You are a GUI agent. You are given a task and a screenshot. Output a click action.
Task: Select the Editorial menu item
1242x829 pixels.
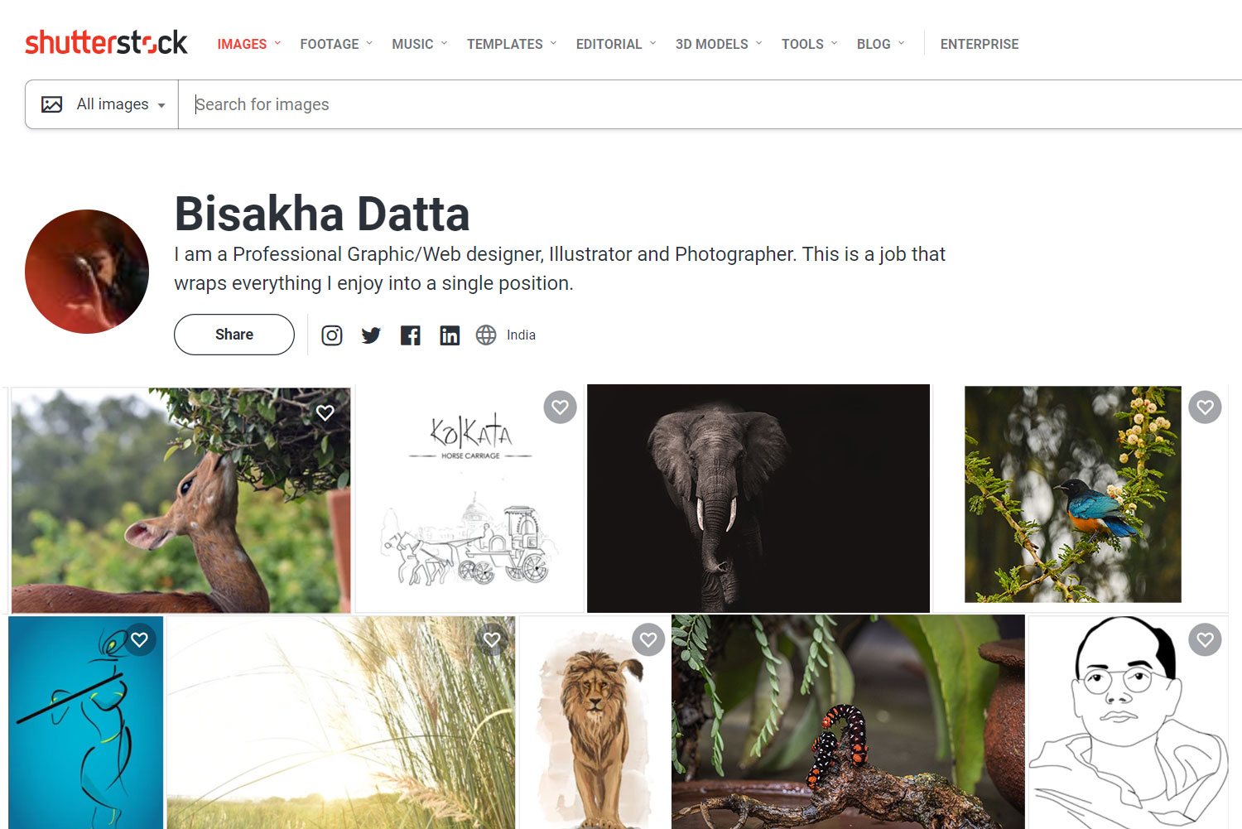616,44
